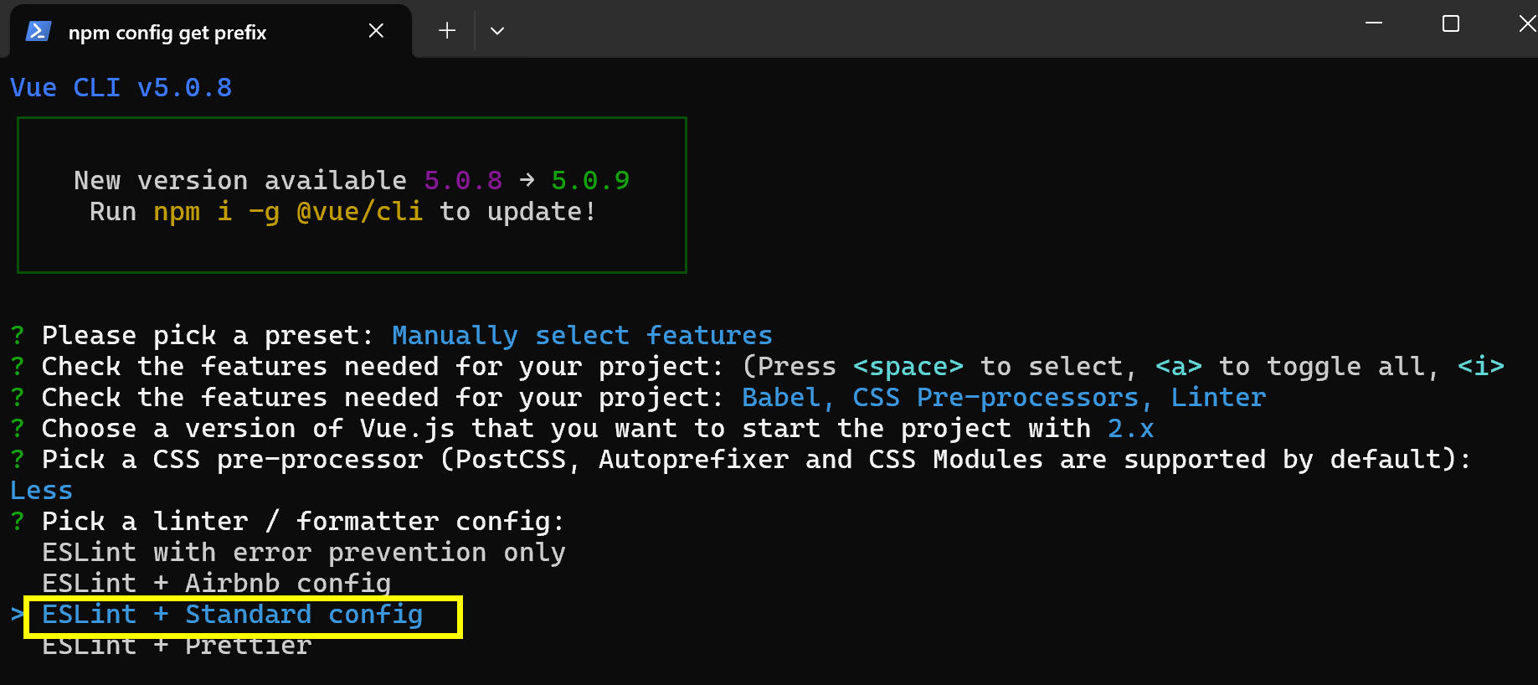Close the terminal window

tap(1528, 23)
